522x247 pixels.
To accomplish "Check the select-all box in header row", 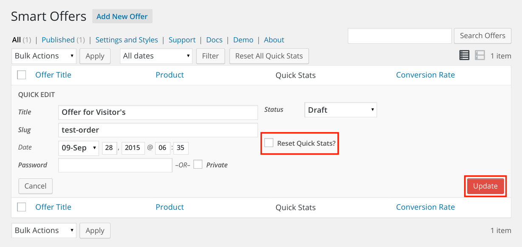I will pos(22,75).
